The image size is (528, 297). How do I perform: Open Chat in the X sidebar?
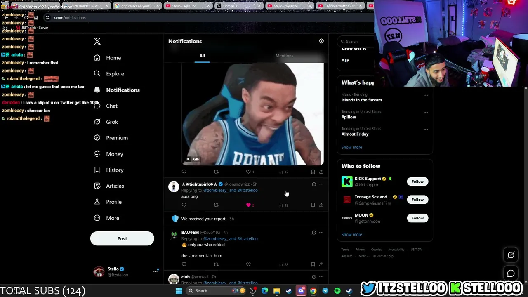click(106, 106)
